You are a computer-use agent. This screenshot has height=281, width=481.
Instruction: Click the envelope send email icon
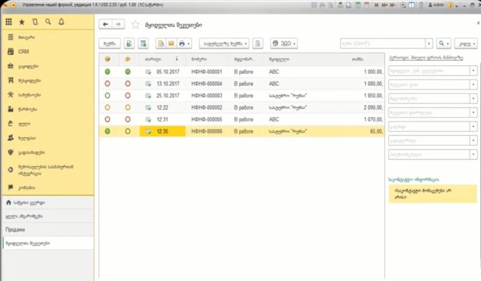pos(171,43)
